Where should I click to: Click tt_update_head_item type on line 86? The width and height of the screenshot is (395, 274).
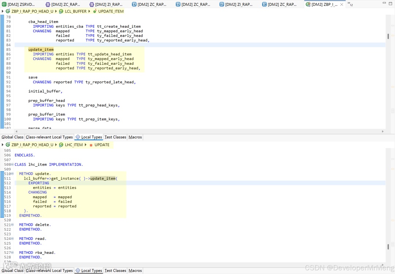pos(110,54)
